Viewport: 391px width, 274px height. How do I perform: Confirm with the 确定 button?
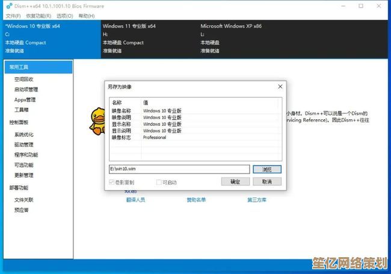click(235, 181)
